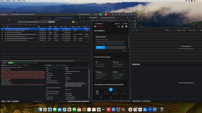Viewport: 202px width, 113px height.
Task: Select the CONNECT appmetrica request row
Action: tap(45, 33)
